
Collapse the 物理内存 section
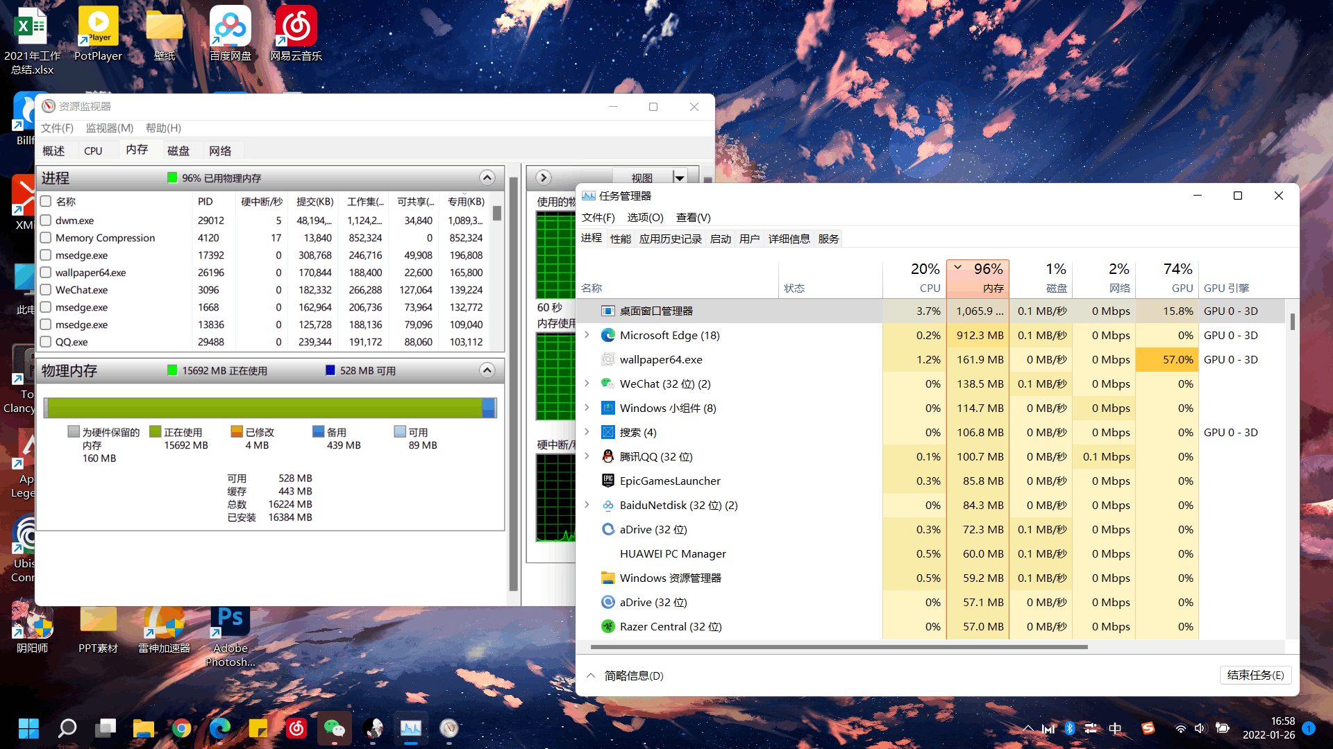(x=487, y=370)
